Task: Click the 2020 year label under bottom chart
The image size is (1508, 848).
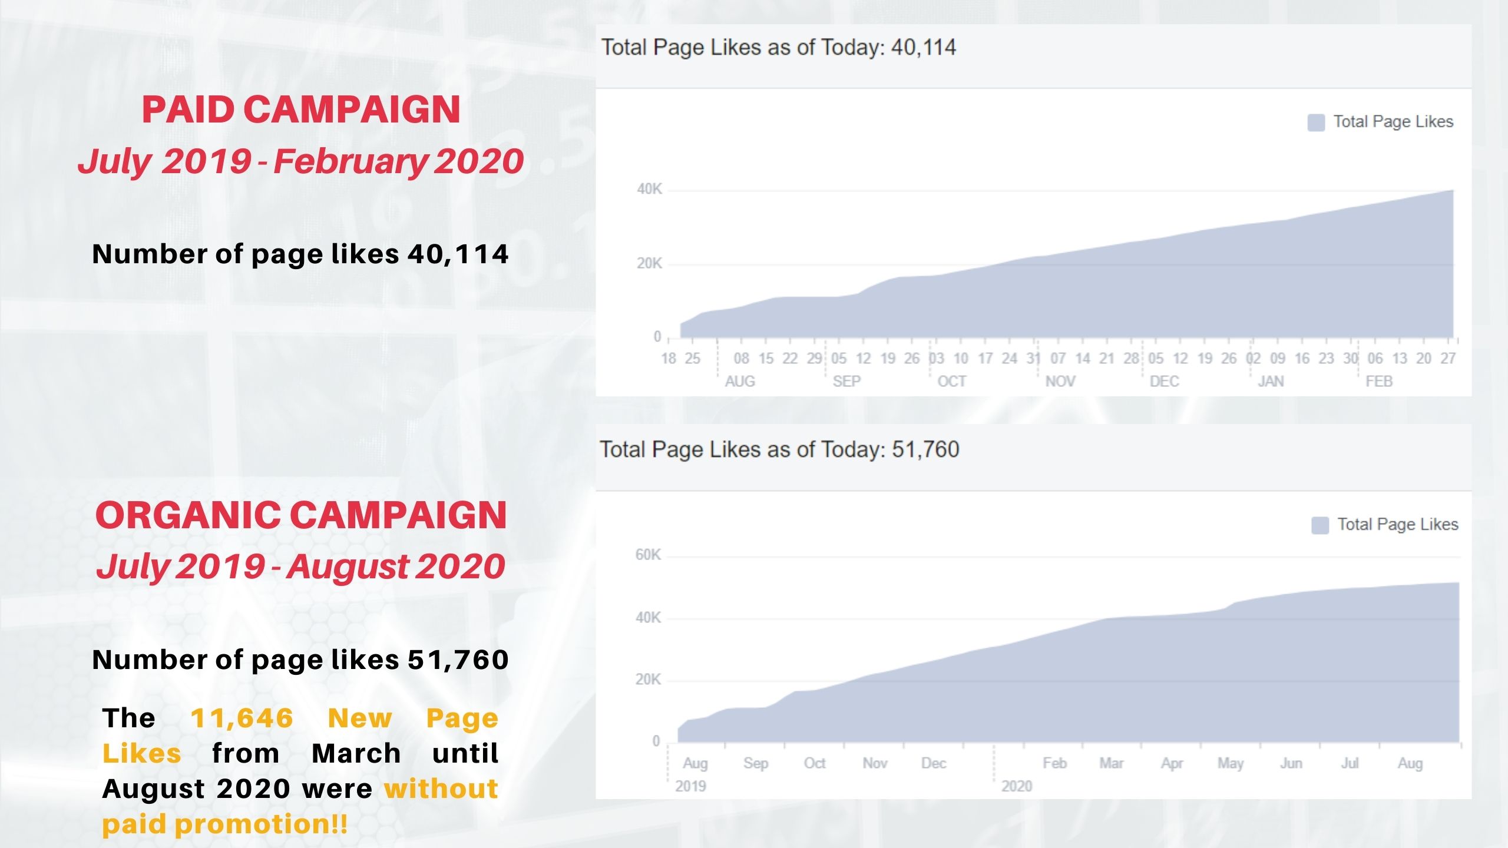Action: pyautogui.click(x=1017, y=786)
